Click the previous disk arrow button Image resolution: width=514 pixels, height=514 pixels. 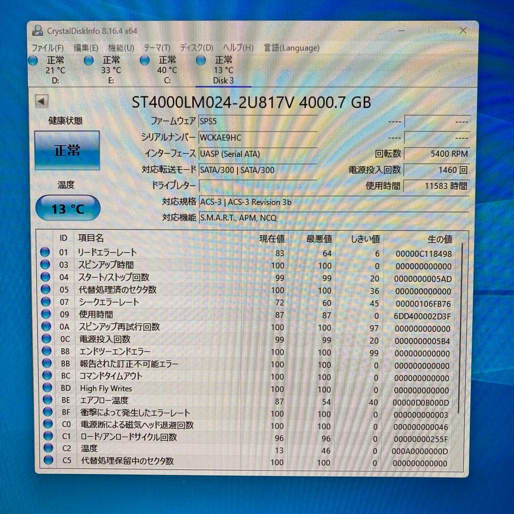click(41, 101)
